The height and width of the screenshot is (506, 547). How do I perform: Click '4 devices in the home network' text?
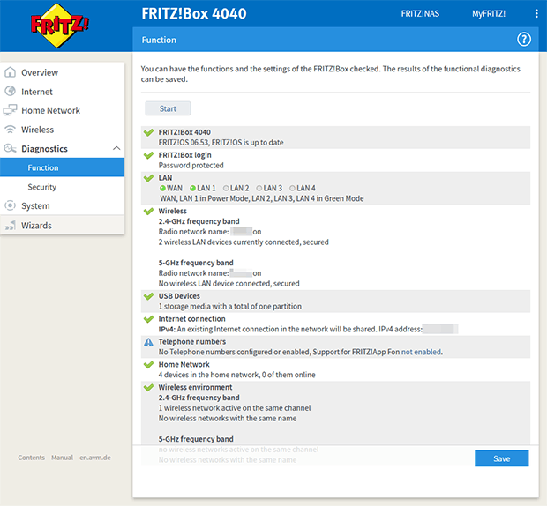(x=236, y=375)
